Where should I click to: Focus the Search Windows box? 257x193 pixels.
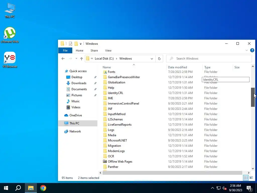click(x=209, y=59)
